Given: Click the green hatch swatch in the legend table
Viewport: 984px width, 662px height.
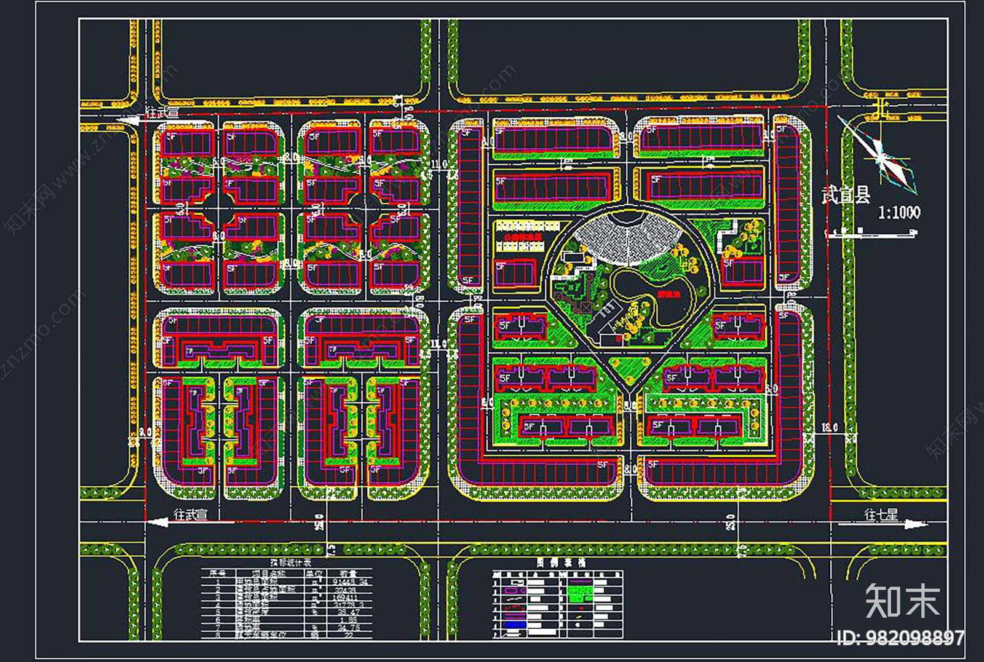Looking at the screenshot, I should click(x=579, y=594).
